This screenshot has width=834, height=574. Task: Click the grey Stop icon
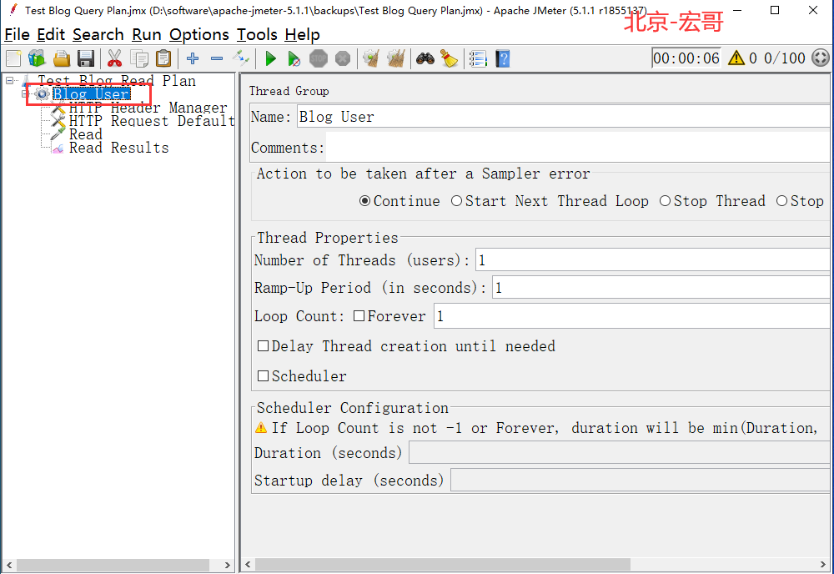coord(319,58)
